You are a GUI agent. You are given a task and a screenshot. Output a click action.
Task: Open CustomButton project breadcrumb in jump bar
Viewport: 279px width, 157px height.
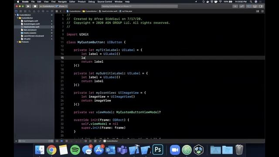tap(74, 11)
